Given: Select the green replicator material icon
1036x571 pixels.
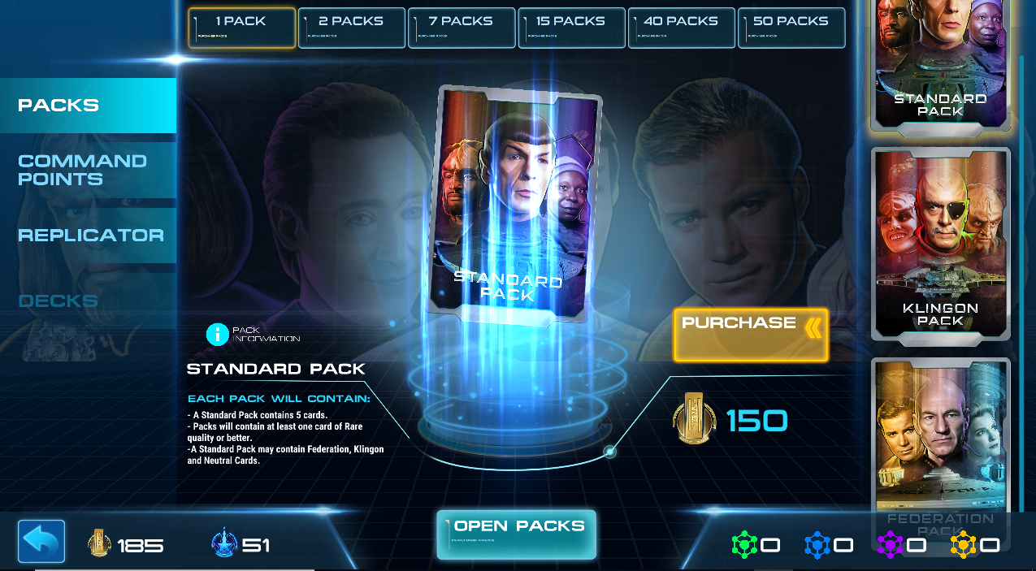Looking at the screenshot, I should 744,545.
